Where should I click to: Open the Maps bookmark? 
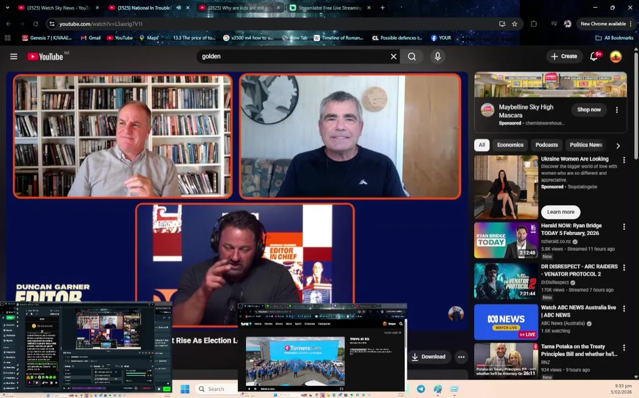149,38
